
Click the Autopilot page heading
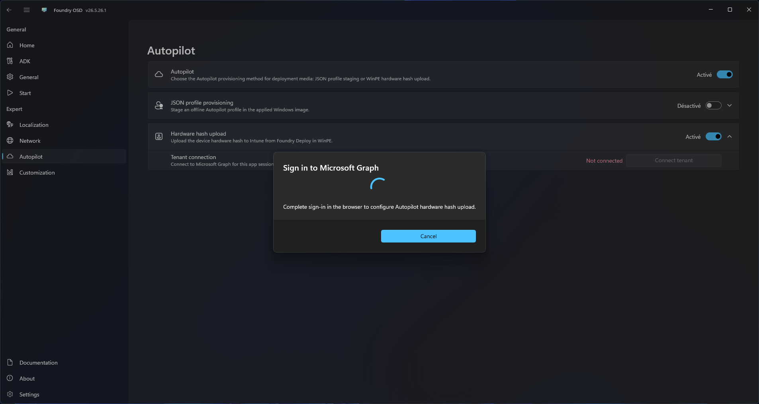[x=171, y=50]
